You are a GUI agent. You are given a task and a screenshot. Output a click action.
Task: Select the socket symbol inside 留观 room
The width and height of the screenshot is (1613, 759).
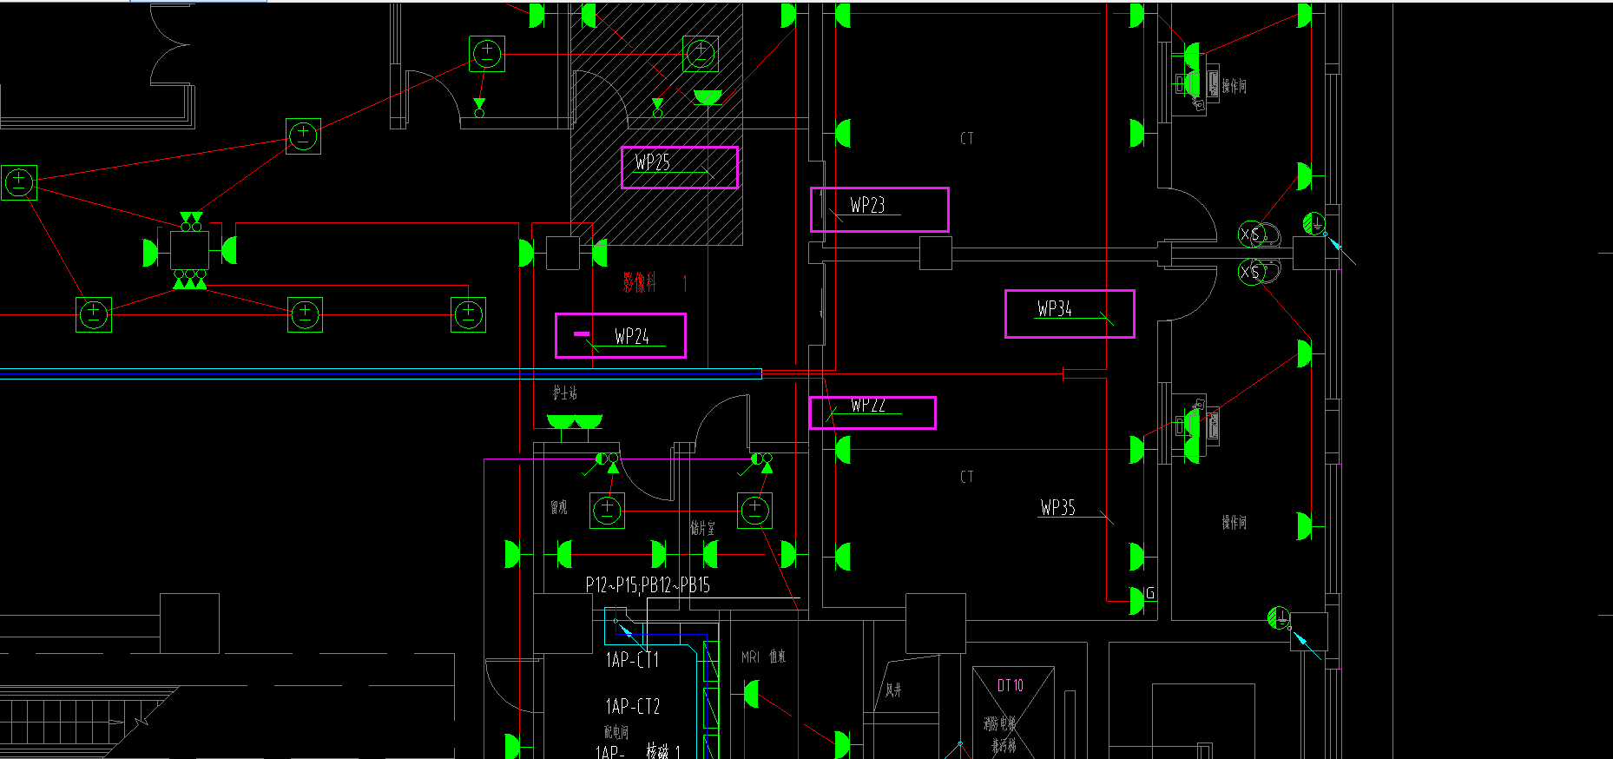click(608, 511)
